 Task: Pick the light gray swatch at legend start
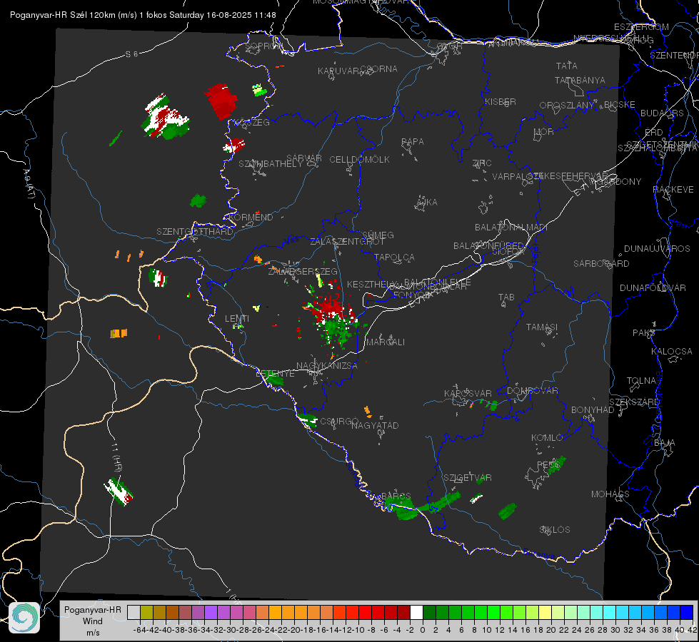(134, 612)
